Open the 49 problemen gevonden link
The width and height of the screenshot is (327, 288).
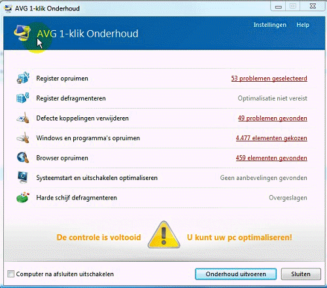click(273, 118)
